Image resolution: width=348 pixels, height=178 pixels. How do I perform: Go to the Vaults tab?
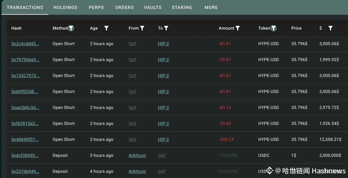click(x=153, y=7)
